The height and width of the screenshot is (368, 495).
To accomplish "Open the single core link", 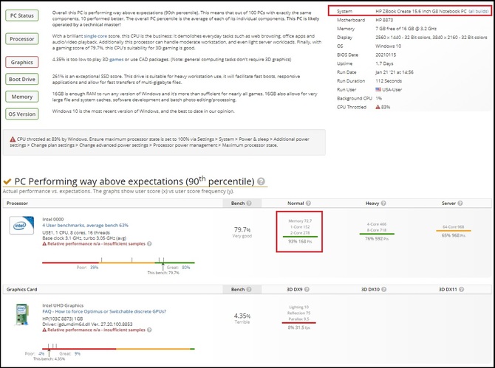I will click(95, 36).
